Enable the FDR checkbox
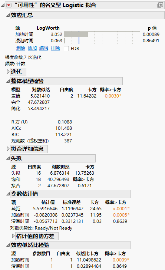This screenshot has width=165, height=270. (x=66, y=49)
